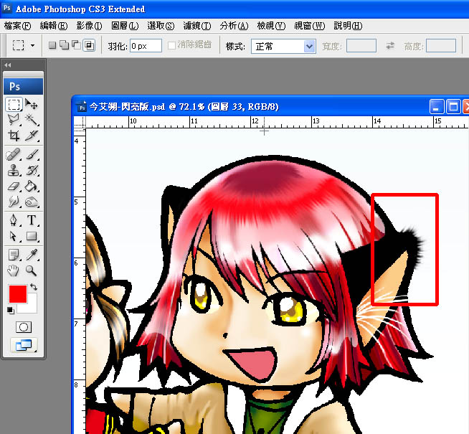Select the Paint Bucket tool

(32, 187)
